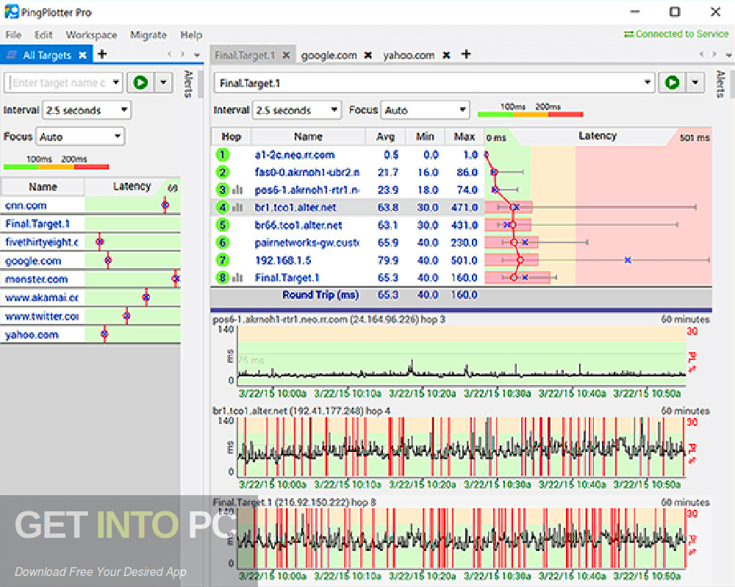Sort target list by Name column header
Viewport: 735px width, 587px height.
[43, 187]
